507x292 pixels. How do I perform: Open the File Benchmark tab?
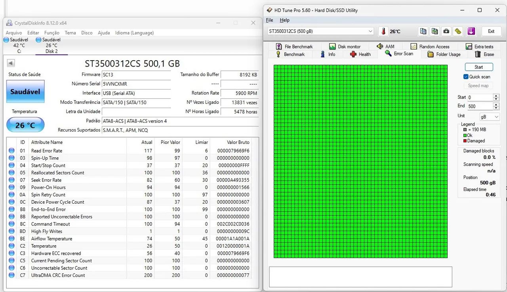[294, 46]
